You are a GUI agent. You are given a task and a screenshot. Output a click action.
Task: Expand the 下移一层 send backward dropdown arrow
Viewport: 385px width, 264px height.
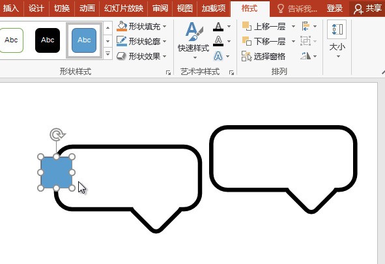[x=293, y=41]
